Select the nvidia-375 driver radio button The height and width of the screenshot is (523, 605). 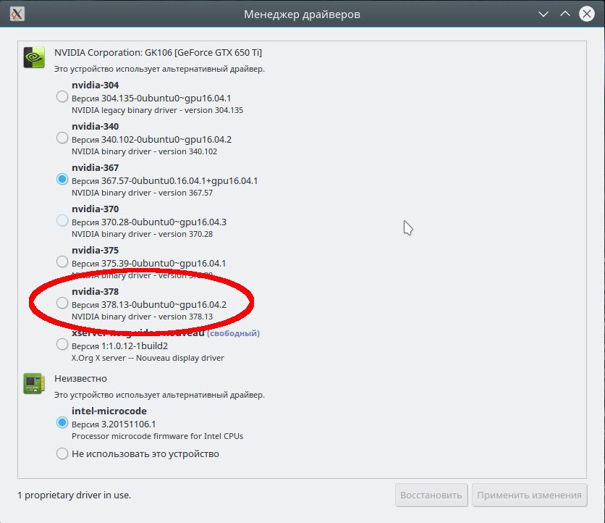(62, 262)
